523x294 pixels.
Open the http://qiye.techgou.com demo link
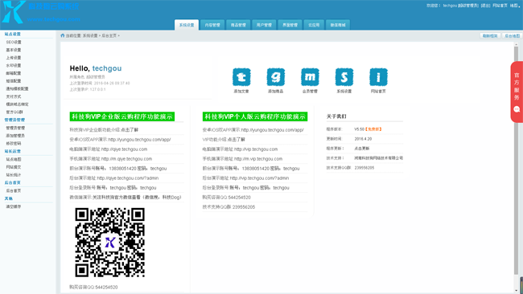pos(124,149)
